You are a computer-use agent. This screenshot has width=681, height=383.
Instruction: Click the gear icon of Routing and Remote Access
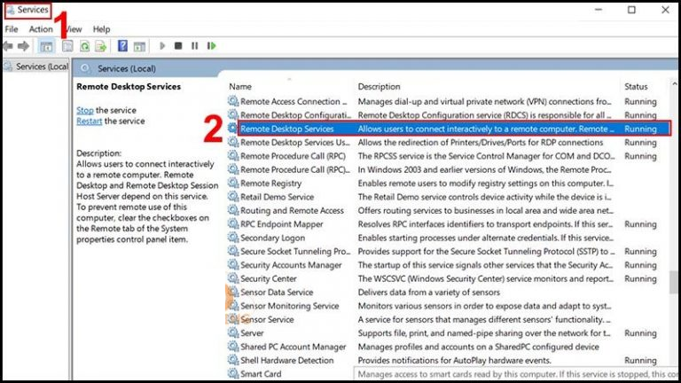pyautogui.click(x=233, y=210)
